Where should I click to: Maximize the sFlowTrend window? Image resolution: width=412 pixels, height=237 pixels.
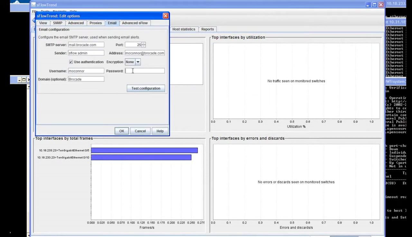pos(374,5)
